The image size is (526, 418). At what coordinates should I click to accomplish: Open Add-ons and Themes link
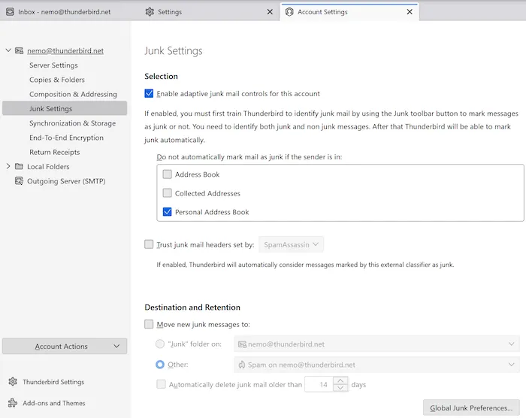54,403
